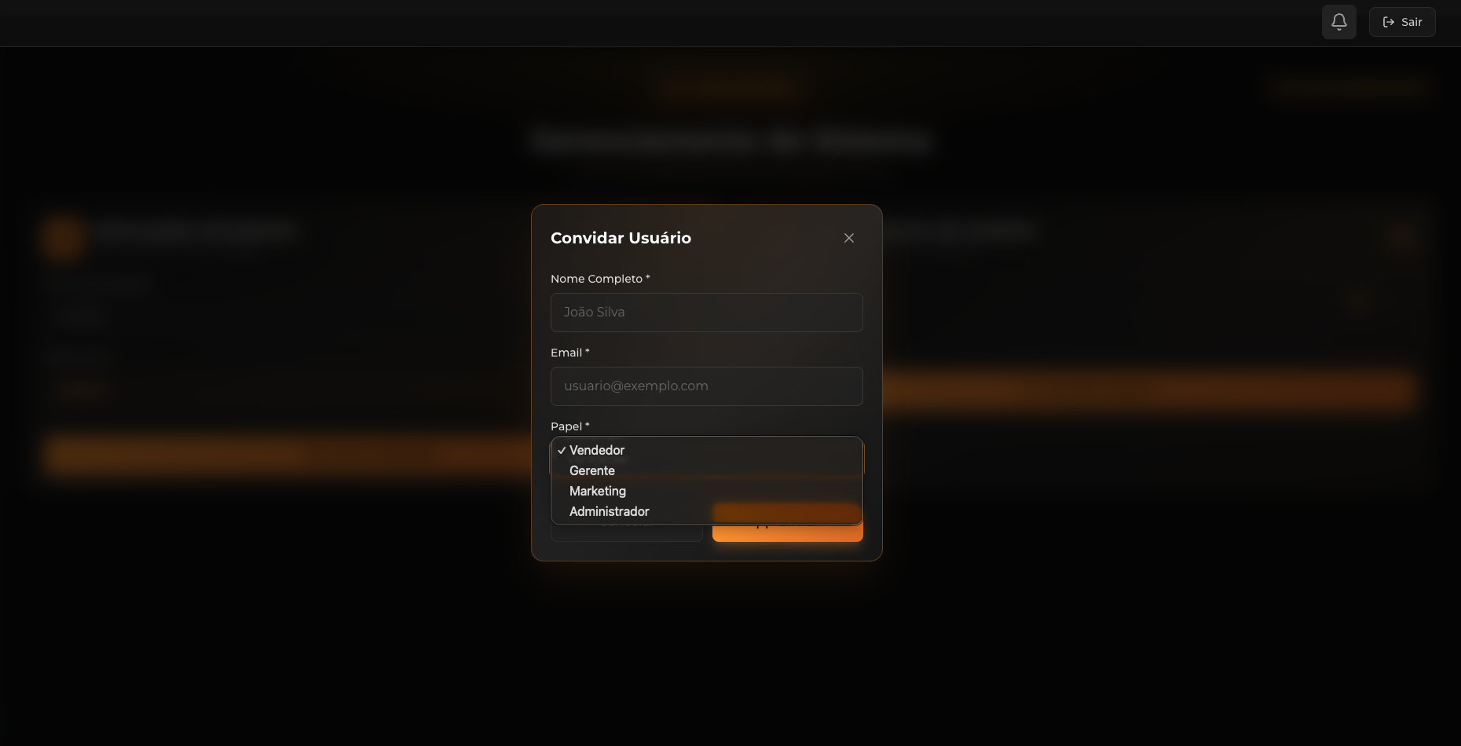Click the blurred orange square icon behind the modal
Screen dimensions: 1461x746
63,236
